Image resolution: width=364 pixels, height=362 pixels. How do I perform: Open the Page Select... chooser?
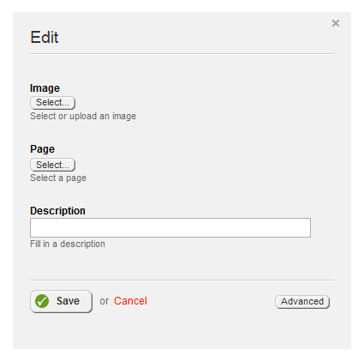pyautogui.click(x=52, y=165)
